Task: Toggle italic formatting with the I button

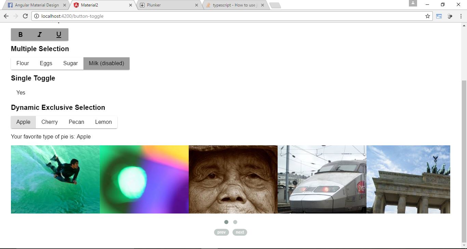Action: click(39, 34)
